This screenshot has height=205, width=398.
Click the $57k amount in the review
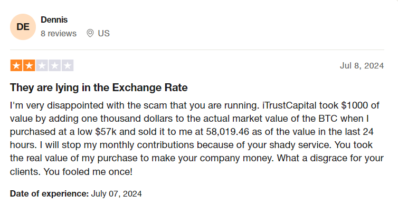pyautogui.click(x=106, y=132)
